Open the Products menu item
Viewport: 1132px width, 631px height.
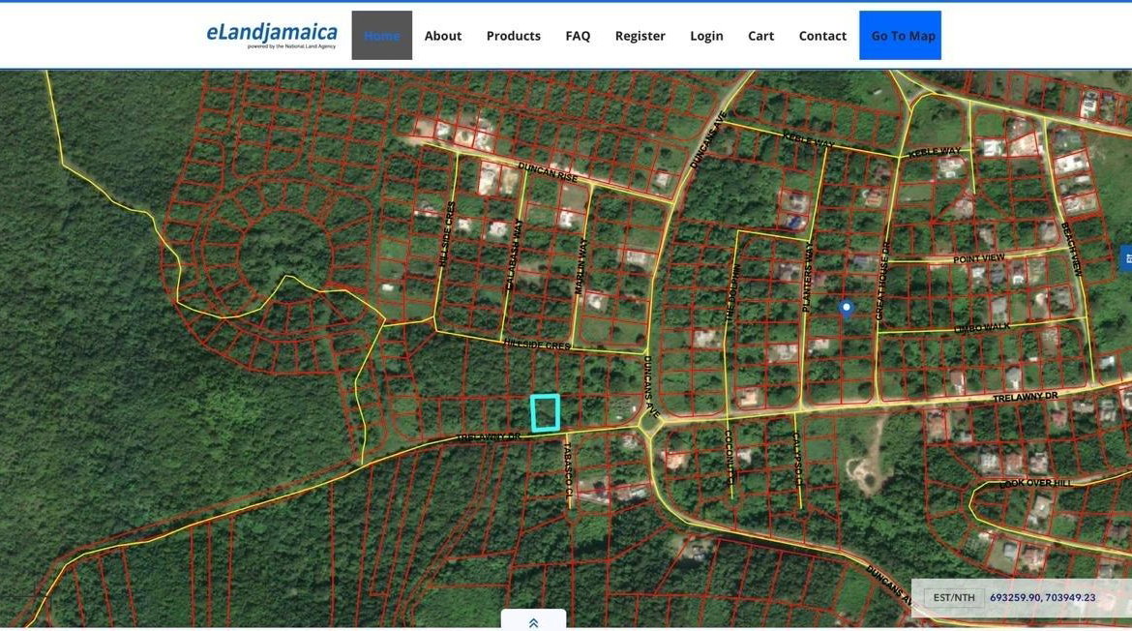(513, 35)
